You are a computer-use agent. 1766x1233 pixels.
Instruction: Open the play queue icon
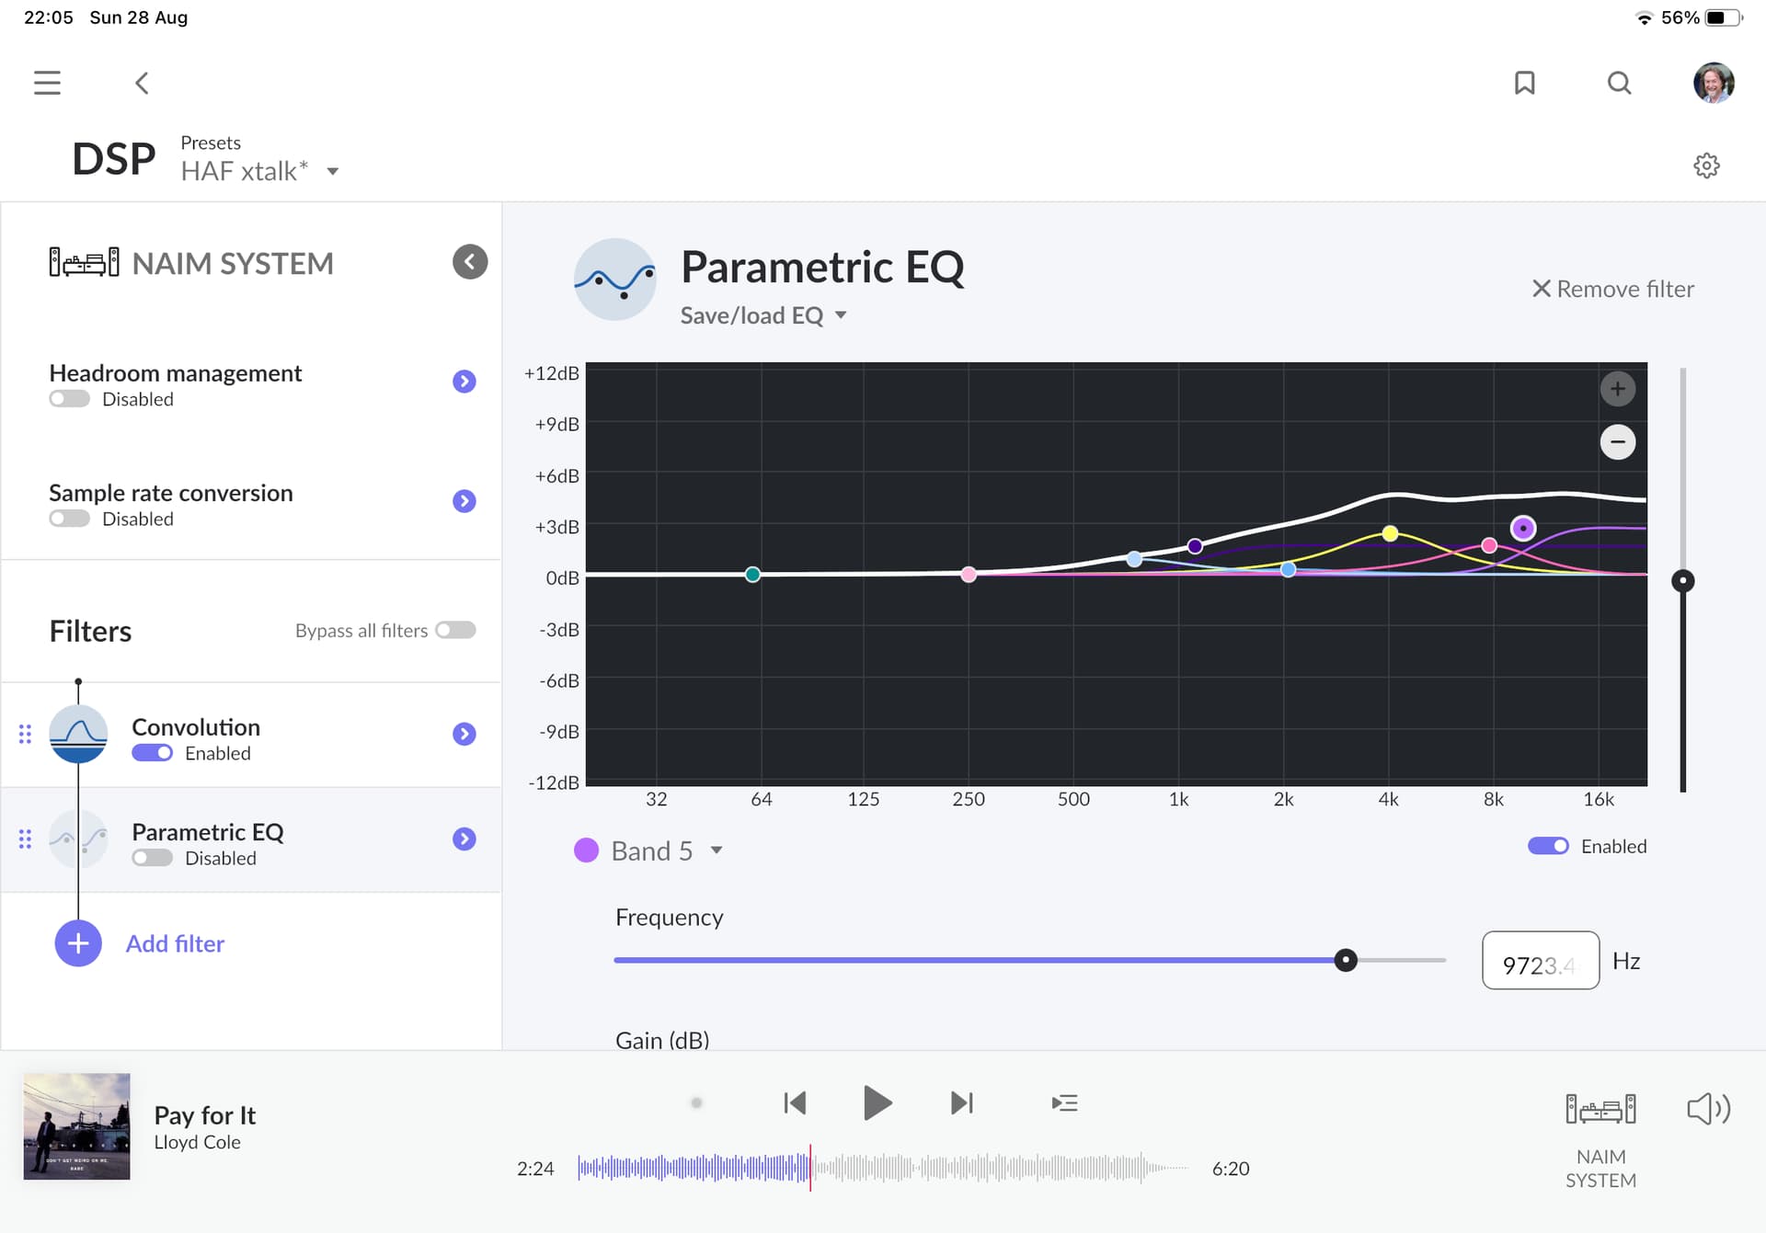[1064, 1102]
